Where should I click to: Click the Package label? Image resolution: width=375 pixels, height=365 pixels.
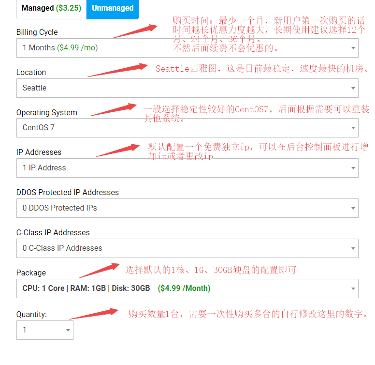pyautogui.click(x=31, y=273)
